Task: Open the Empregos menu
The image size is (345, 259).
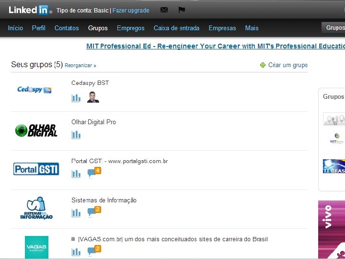Action: 131,28
